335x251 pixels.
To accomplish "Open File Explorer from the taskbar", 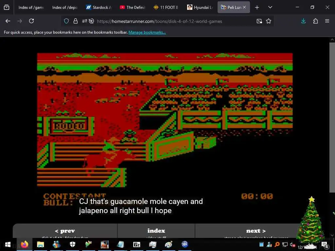I will pyautogui.click(x=40, y=244).
